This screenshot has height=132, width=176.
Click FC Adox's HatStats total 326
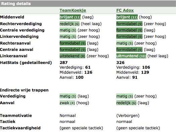coord(120,63)
